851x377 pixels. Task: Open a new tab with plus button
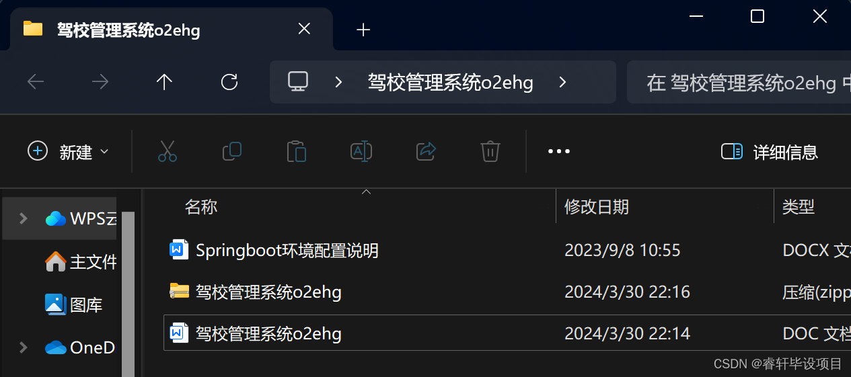coord(363,30)
